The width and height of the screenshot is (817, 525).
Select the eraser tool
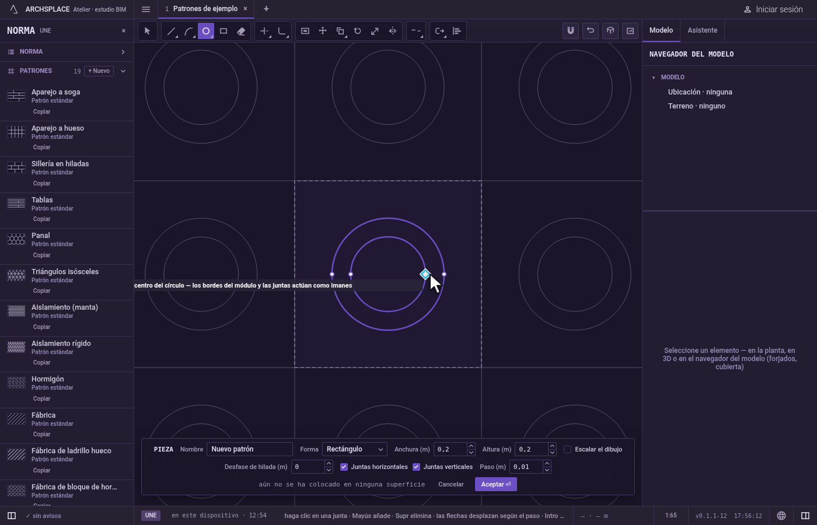(241, 31)
